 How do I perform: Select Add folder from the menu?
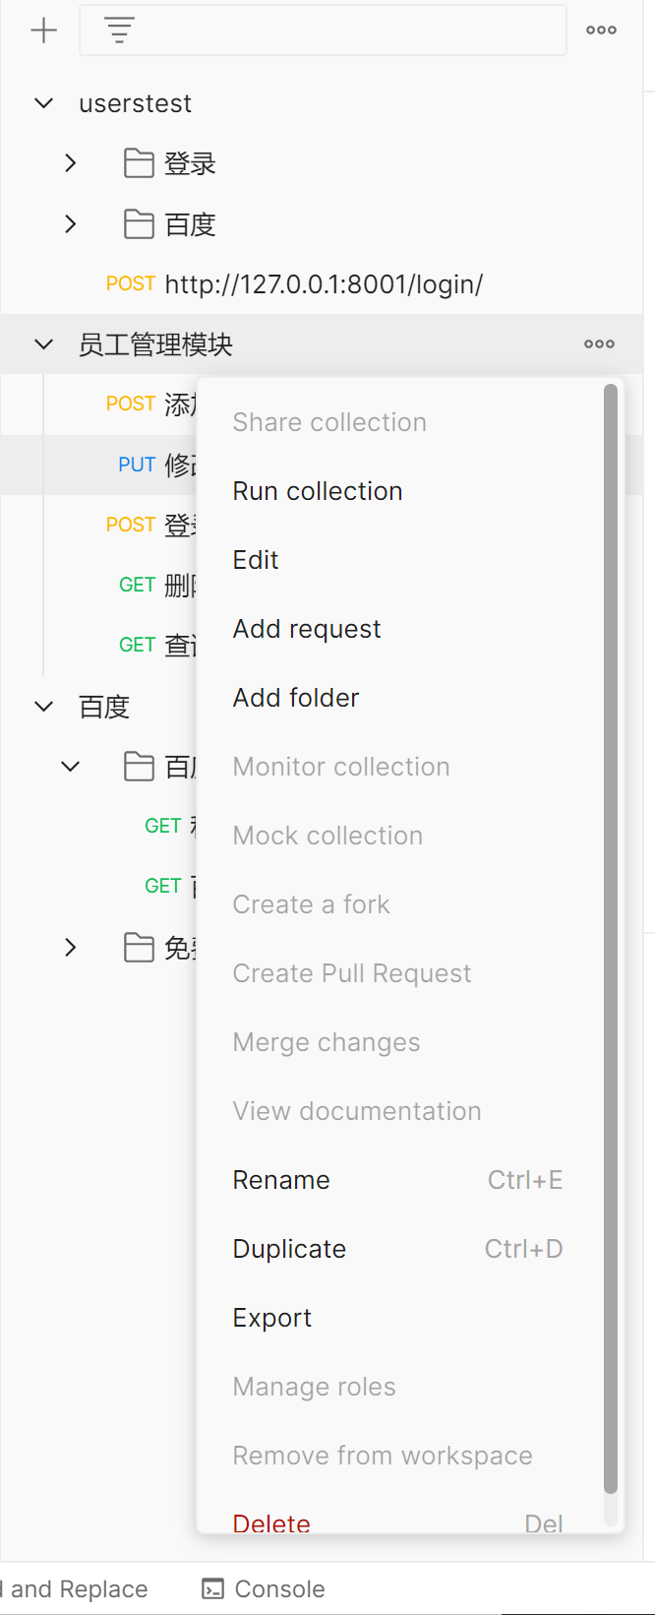point(296,698)
